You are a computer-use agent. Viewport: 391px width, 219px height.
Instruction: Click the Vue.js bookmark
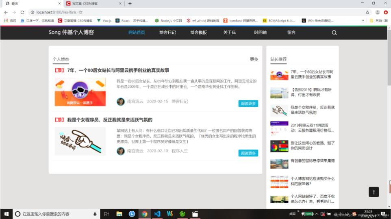pyautogui.click(x=104, y=20)
